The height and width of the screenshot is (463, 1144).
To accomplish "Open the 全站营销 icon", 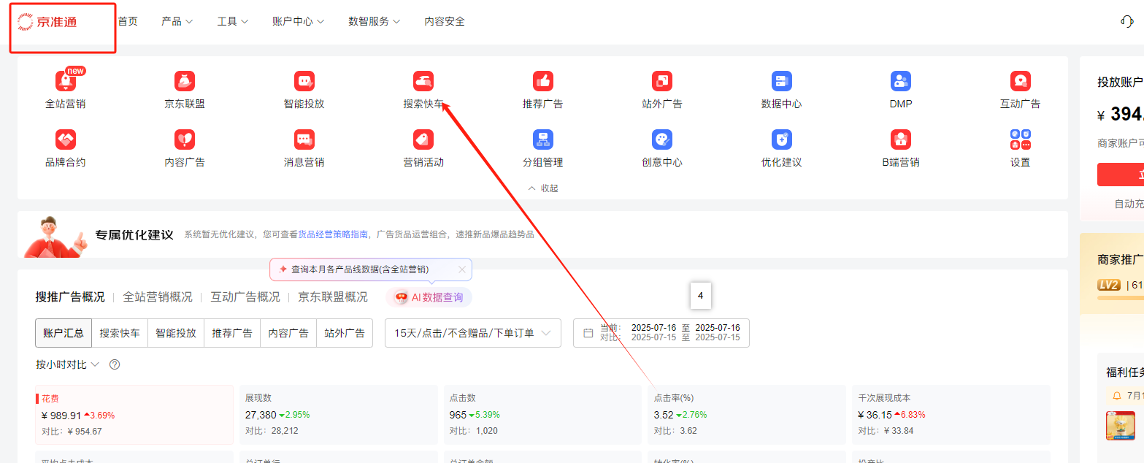I will [x=66, y=81].
